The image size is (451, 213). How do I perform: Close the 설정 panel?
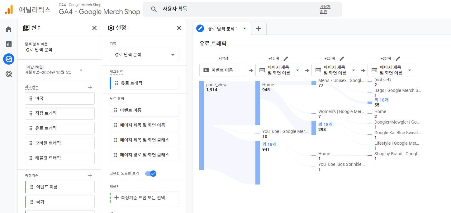pyautogui.click(x=179, y=28)
